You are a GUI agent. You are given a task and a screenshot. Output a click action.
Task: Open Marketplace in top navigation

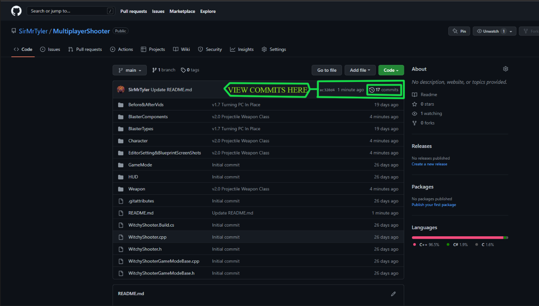(x=182, y=11)
